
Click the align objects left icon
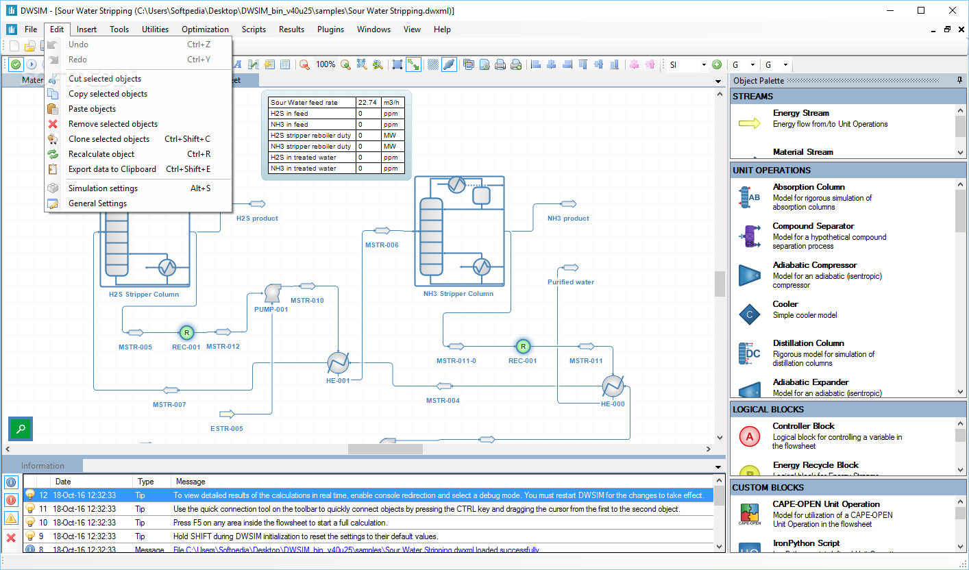pyautogui.click(x=536, y=64)
